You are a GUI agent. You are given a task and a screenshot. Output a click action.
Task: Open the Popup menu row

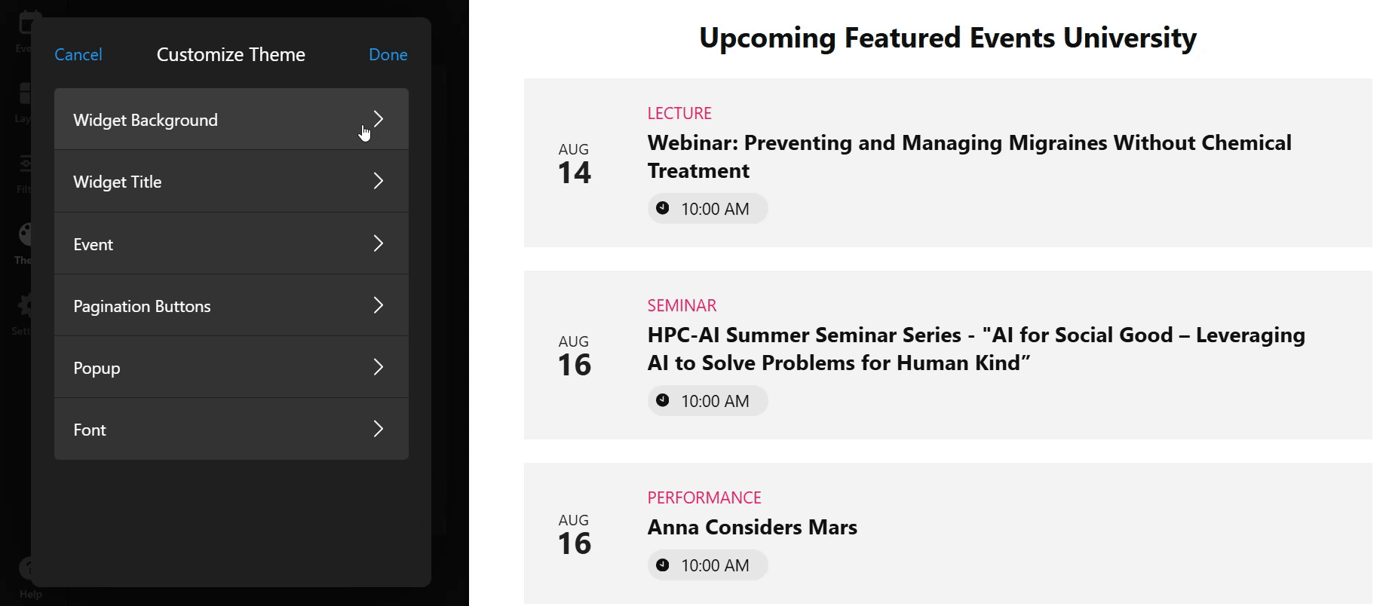(231, 367)
